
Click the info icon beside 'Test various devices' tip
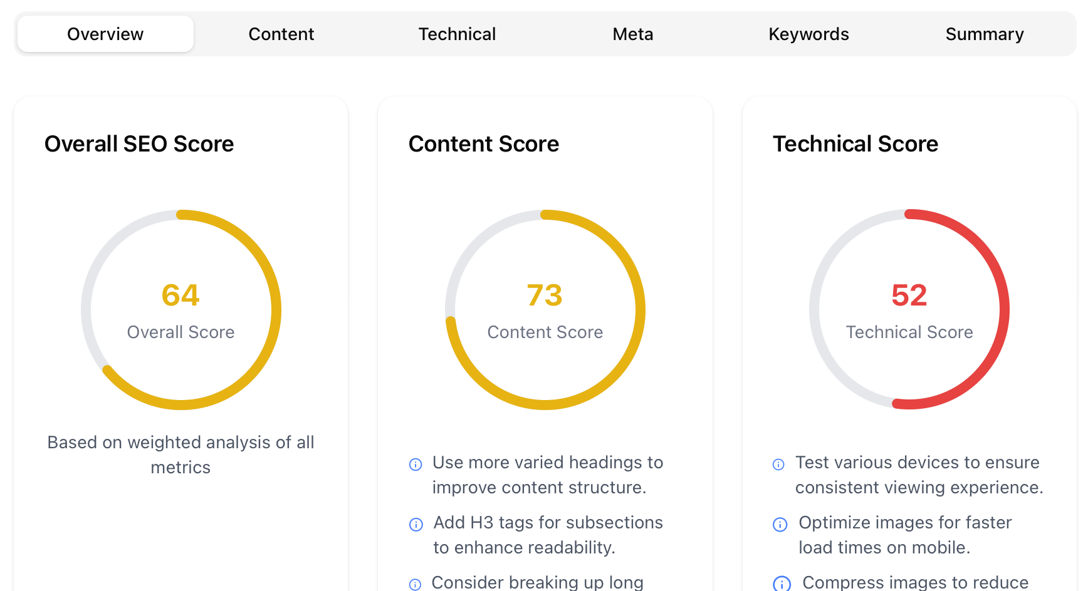[778, 465]
